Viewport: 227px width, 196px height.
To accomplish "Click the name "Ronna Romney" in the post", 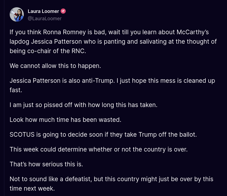I will point(65,32).
